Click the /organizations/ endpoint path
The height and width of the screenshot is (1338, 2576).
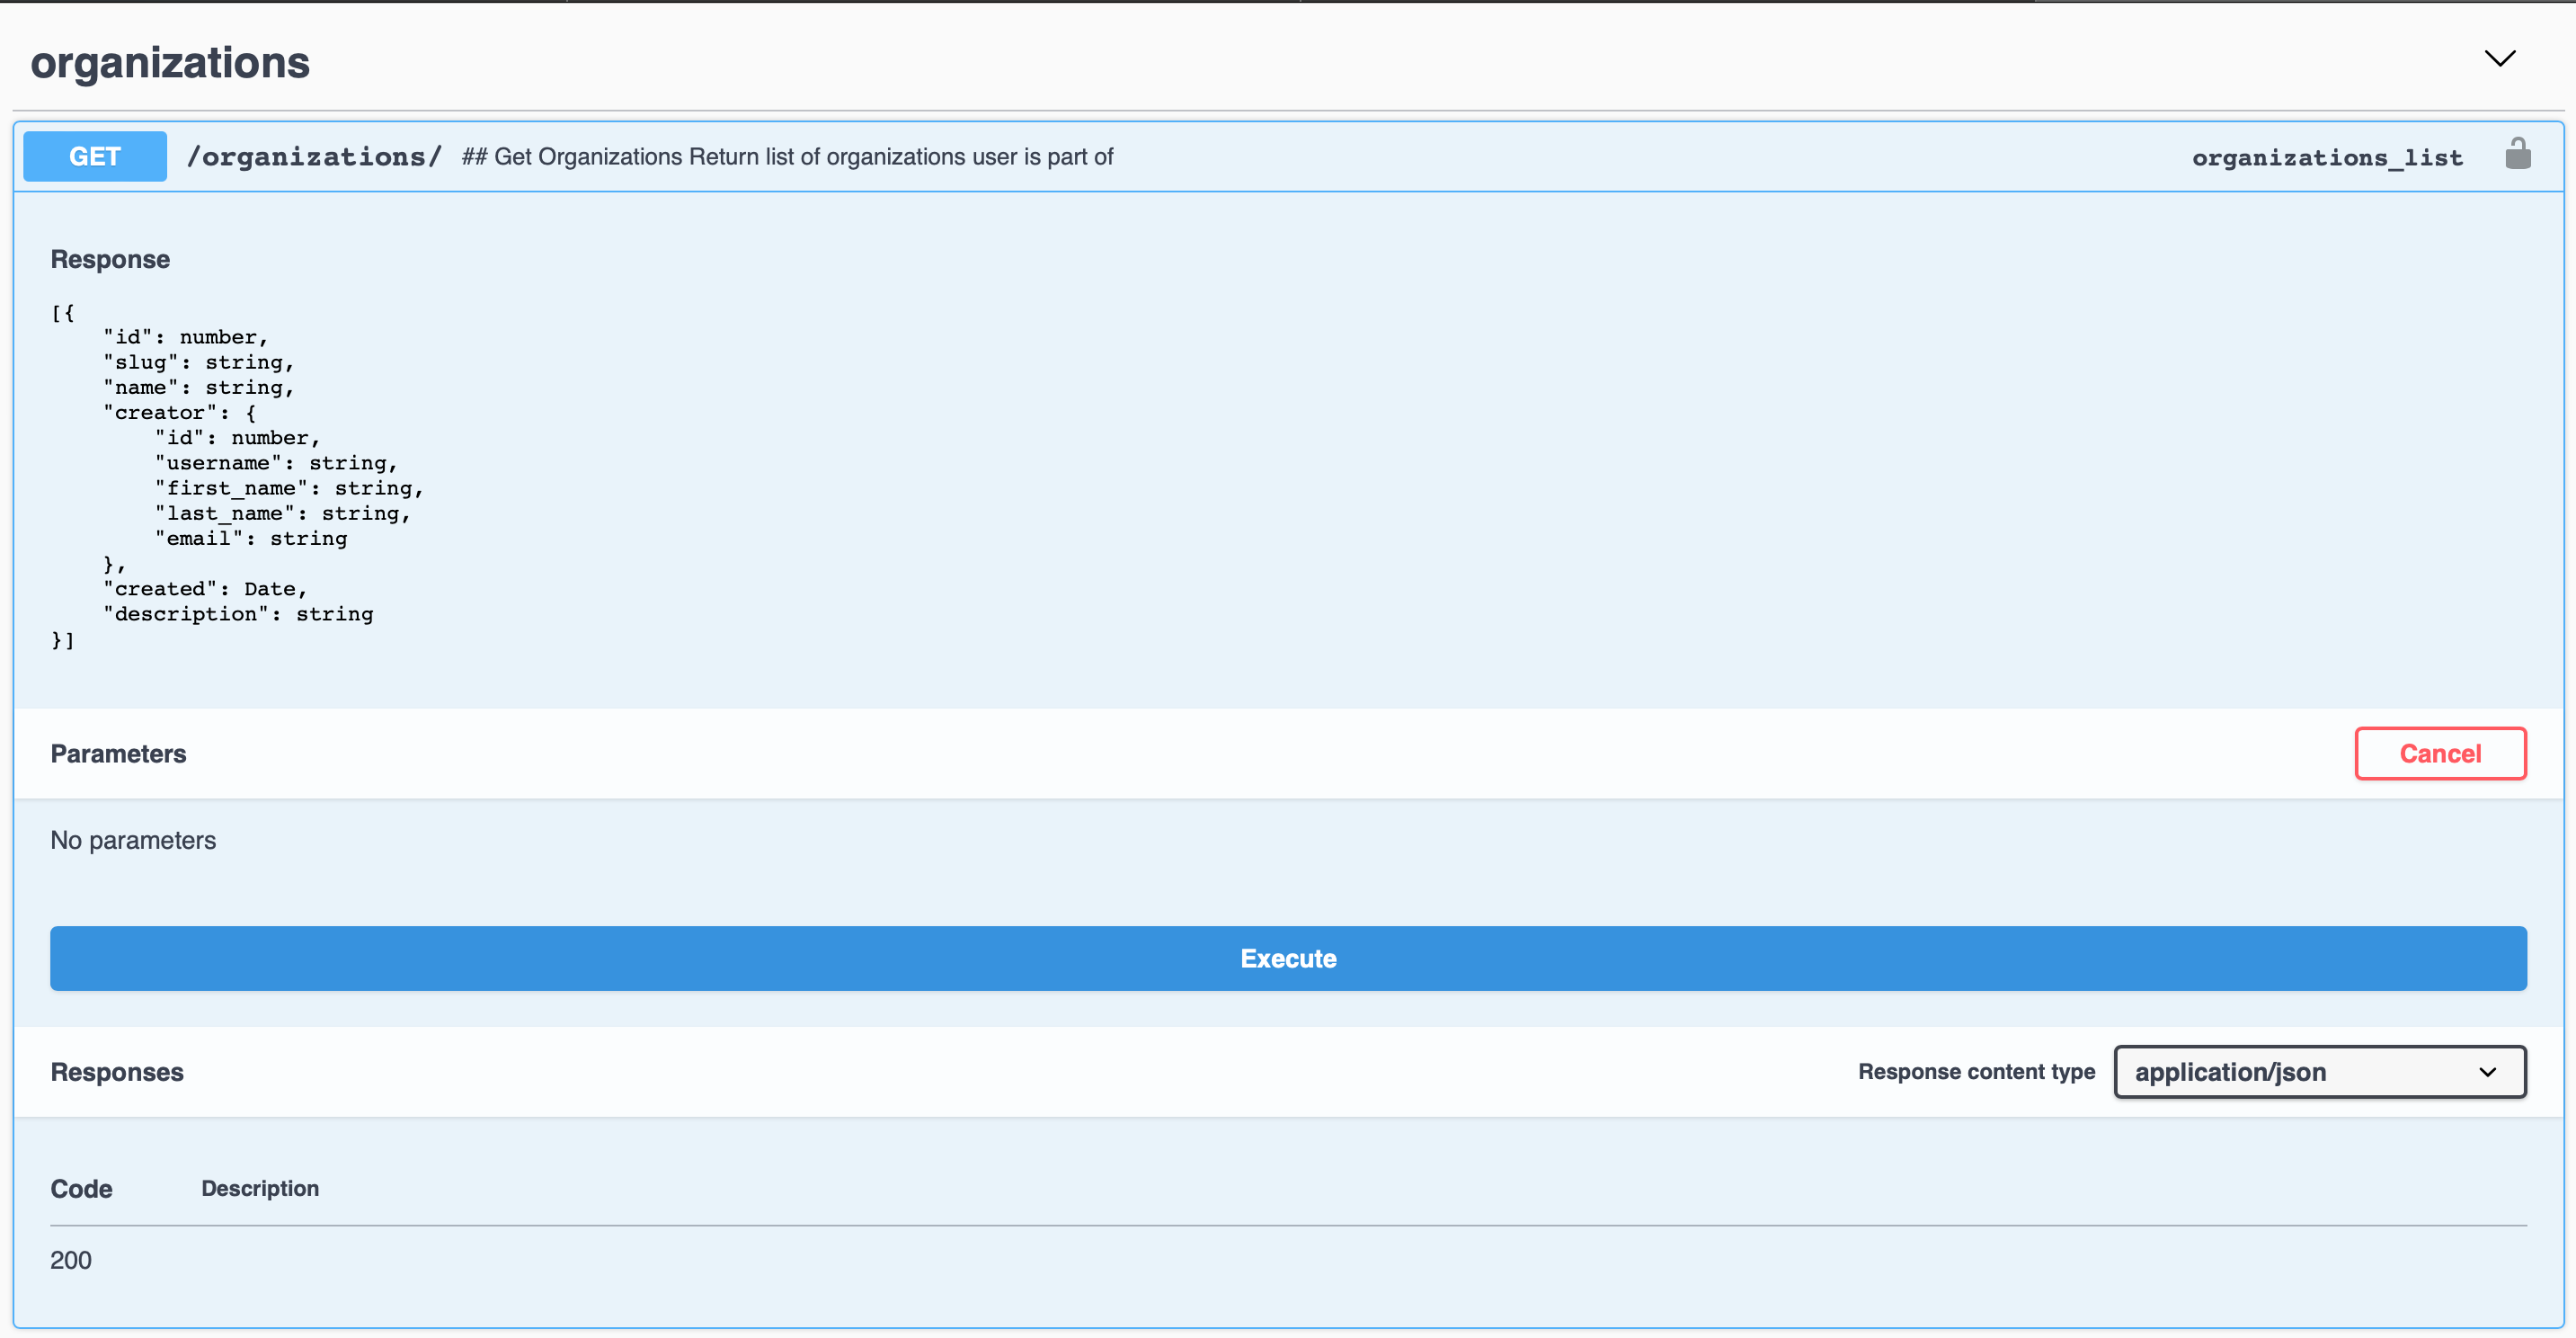pyautogui.click(x=313, y=156)
